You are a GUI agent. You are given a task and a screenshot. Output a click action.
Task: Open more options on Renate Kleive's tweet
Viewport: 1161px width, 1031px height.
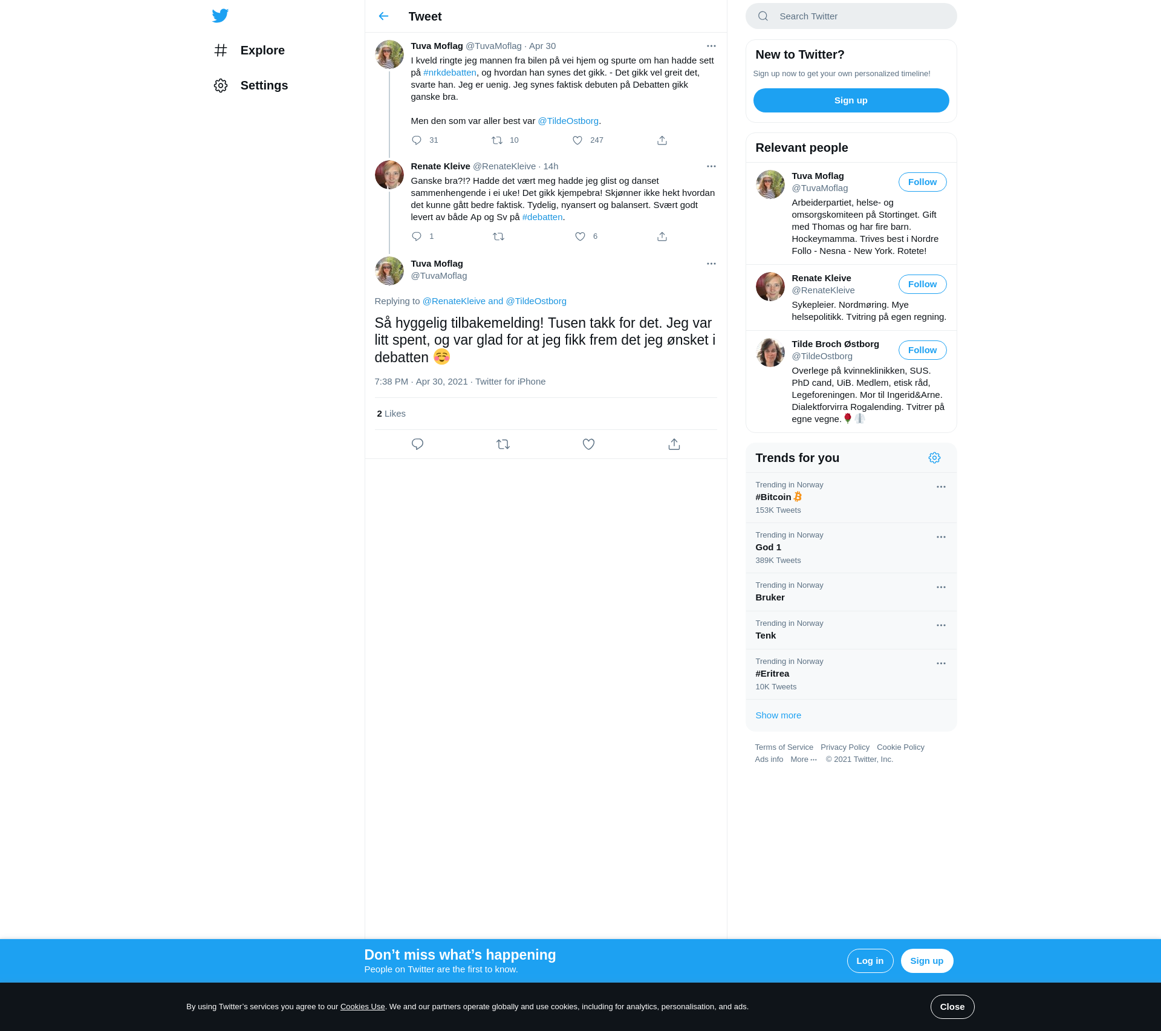(711, 166)
